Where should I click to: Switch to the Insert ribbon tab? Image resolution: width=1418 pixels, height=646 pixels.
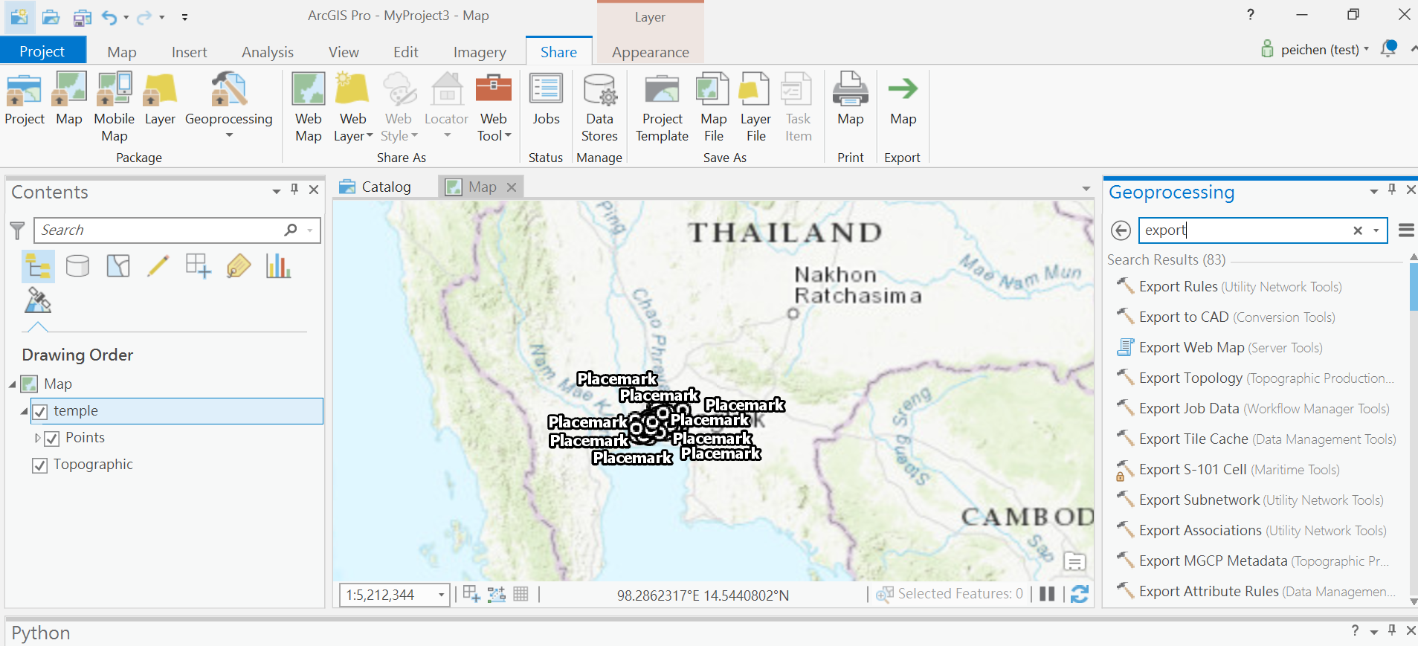coord(190,52)
